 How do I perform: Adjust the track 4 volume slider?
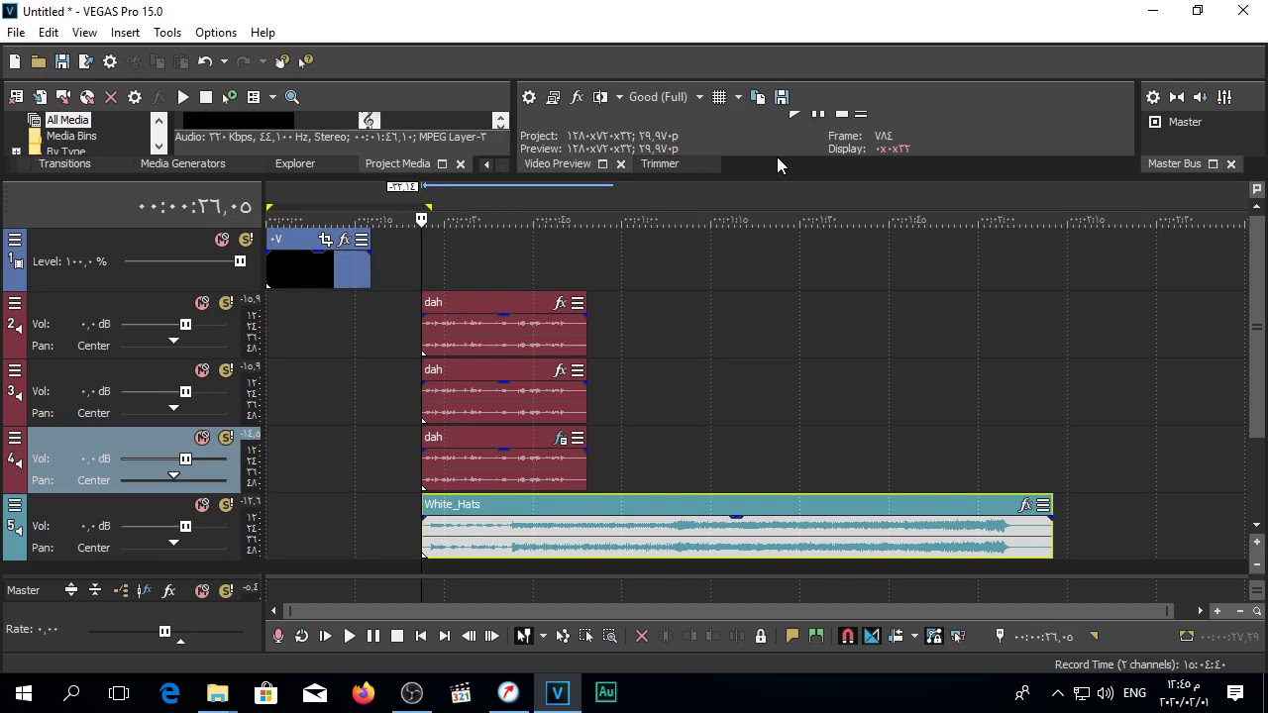[185, 458]
